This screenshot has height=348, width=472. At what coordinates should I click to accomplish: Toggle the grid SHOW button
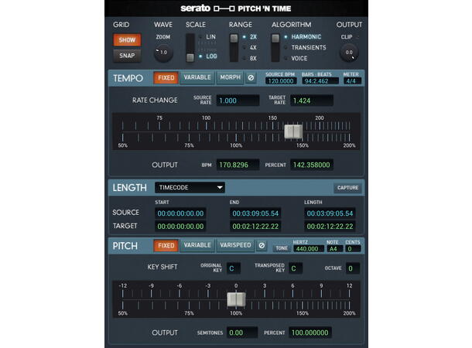click(127, 40)
